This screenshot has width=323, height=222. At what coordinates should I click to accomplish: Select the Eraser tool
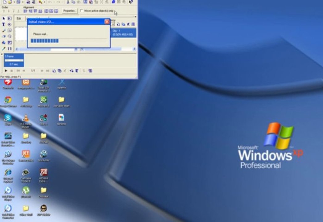click(x=3, y=36)
